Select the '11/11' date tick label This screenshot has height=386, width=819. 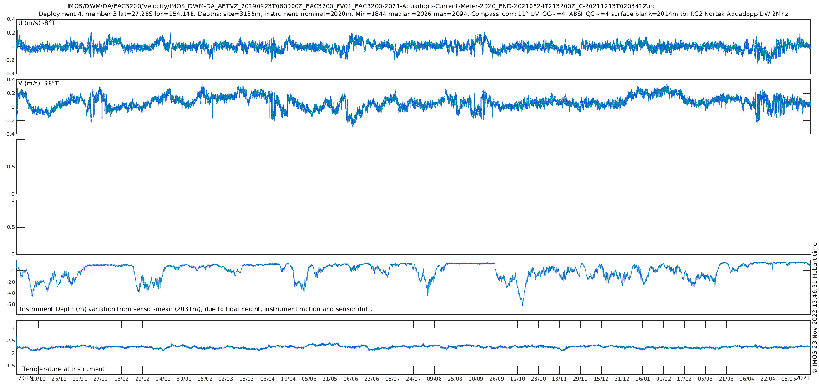80,379
